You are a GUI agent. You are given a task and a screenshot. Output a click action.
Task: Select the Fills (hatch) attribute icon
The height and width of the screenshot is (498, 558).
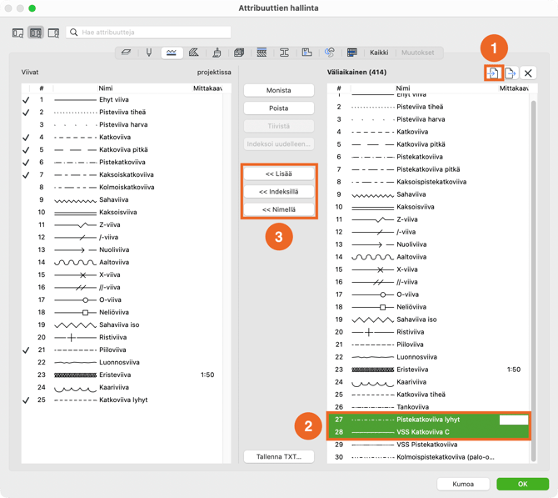click(194, 53)
